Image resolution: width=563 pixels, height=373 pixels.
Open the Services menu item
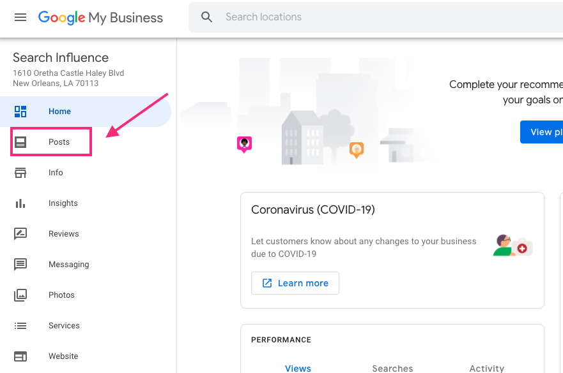pos(64,326)
